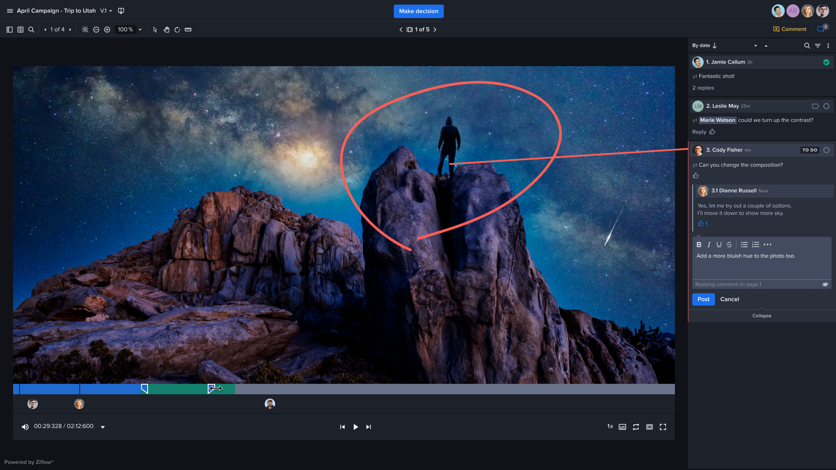This screenshot has width=836, height=470.
Task: Toggle loop playback on the video
Action: [636, 426]
